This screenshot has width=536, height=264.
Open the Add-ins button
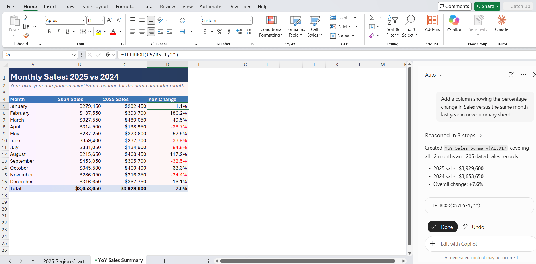(x=432, y=23)
